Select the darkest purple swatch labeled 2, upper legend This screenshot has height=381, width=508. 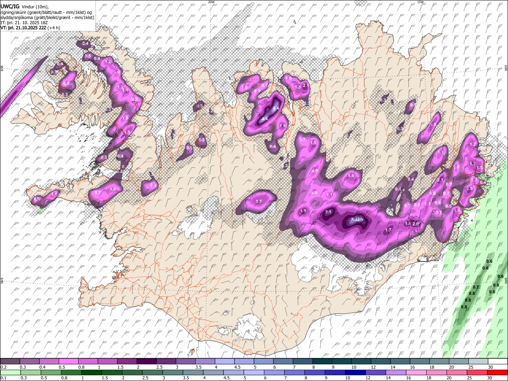coord(146,362)
